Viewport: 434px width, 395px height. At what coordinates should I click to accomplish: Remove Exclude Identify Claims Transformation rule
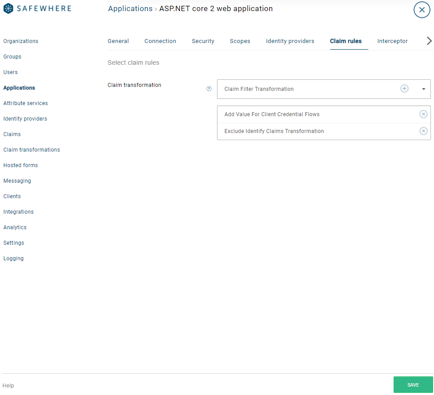[x=423, y=131]
